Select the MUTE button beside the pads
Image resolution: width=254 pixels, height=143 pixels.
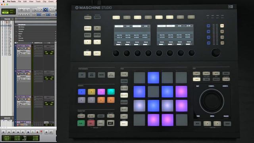coord(124,124)
